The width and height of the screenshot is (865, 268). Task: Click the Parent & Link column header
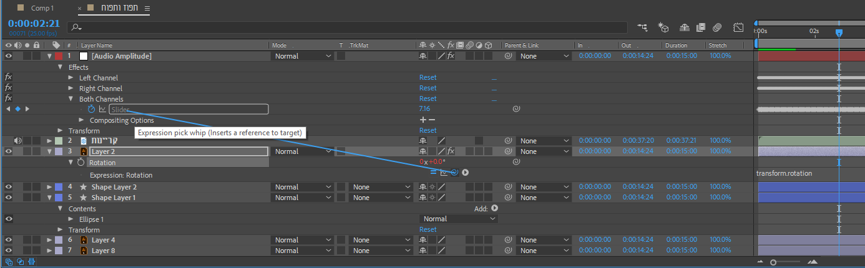tap(522, 45)
